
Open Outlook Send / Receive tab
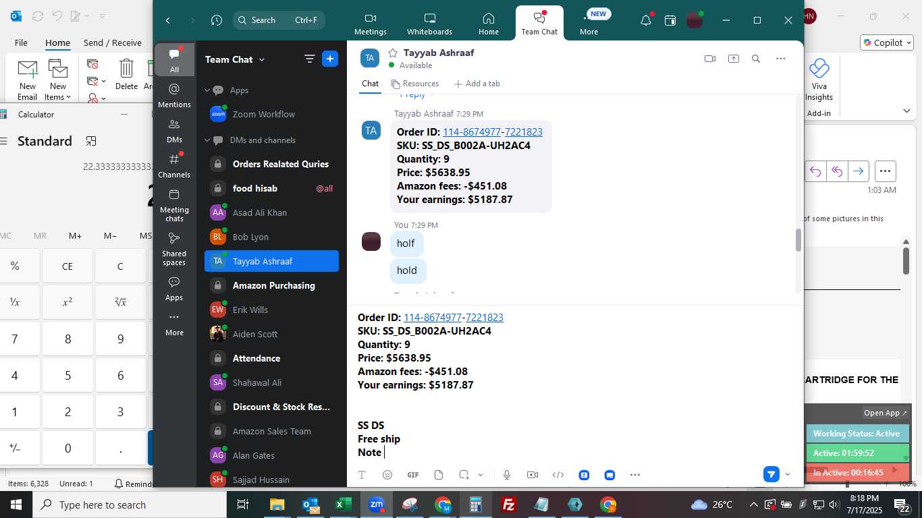(x=113, y=42)
